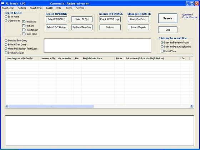The image size is (200, 150).
Task: Click the scroll left arrow of results
Action: coord(7,106)
